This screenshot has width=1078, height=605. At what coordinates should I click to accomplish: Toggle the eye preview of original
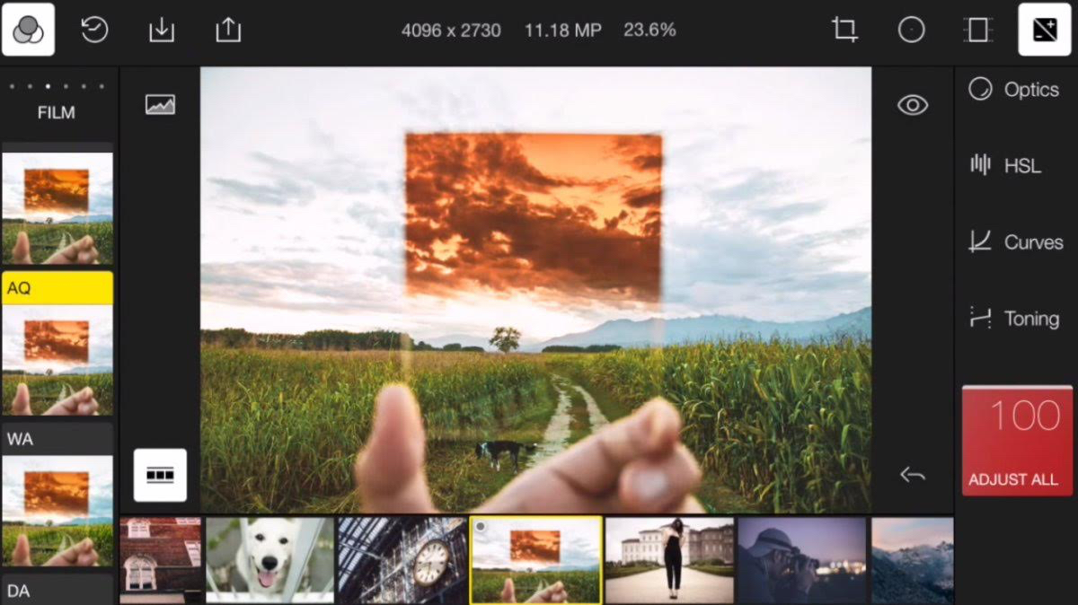(x=913, y=105)
